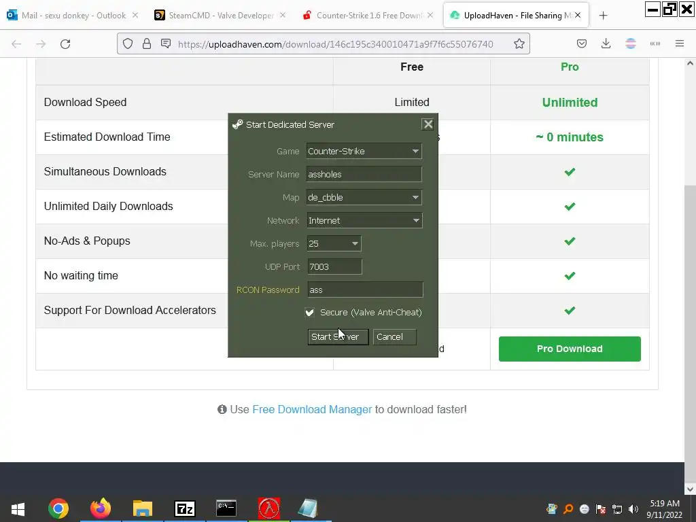Viewport: 696px width, 522px height.
Task: Click Support For Download Accelerators label
Action: click(x=130, y=310)
